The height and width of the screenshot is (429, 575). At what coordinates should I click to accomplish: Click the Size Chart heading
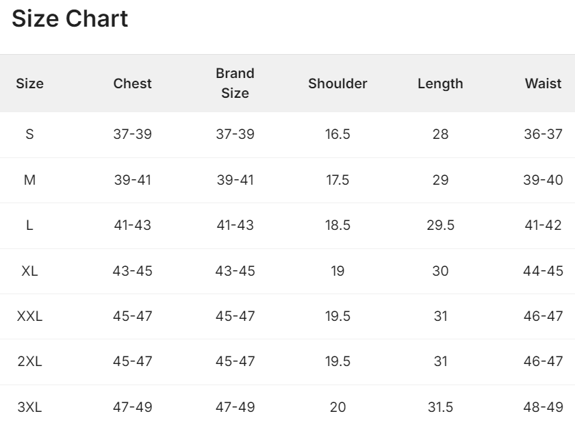pyautogui.click(x=70, y=18)
